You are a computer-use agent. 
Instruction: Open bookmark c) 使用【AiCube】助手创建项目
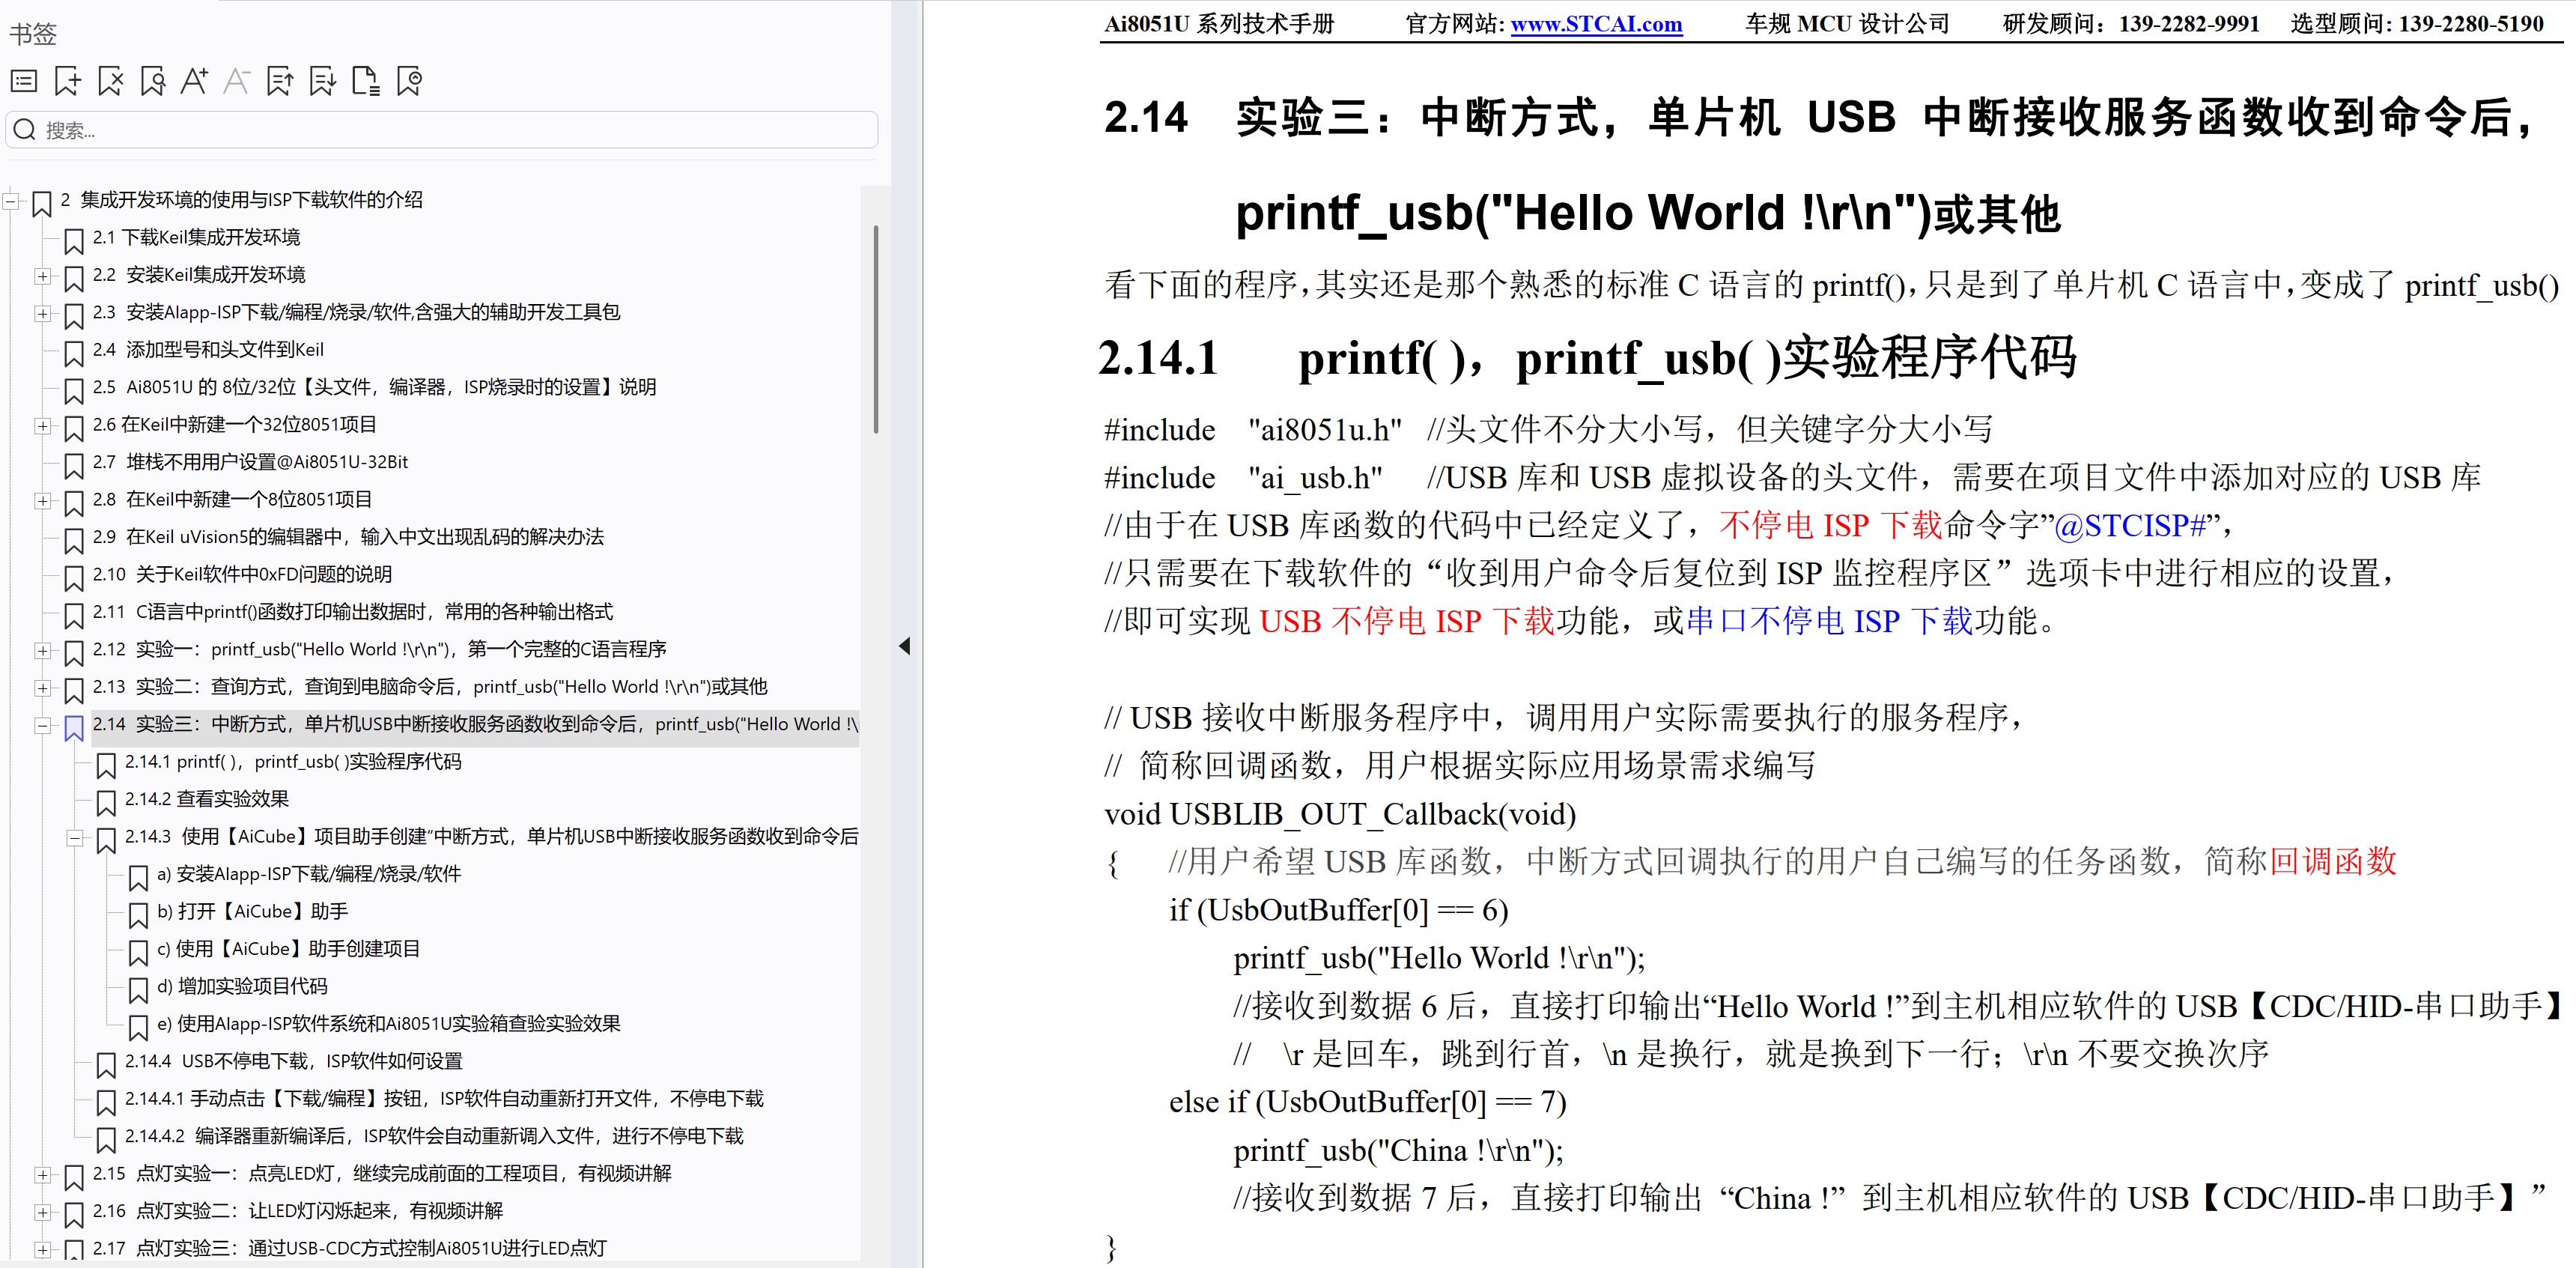[x=288, y=949]
